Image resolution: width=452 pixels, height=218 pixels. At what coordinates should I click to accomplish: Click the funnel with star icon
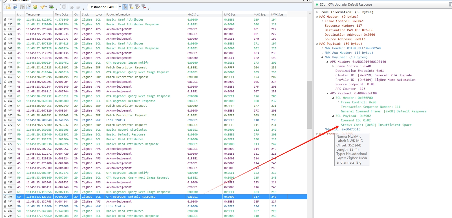[x=131, y=7]
